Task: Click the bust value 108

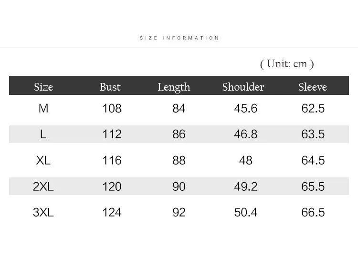Action: [112, 108]
